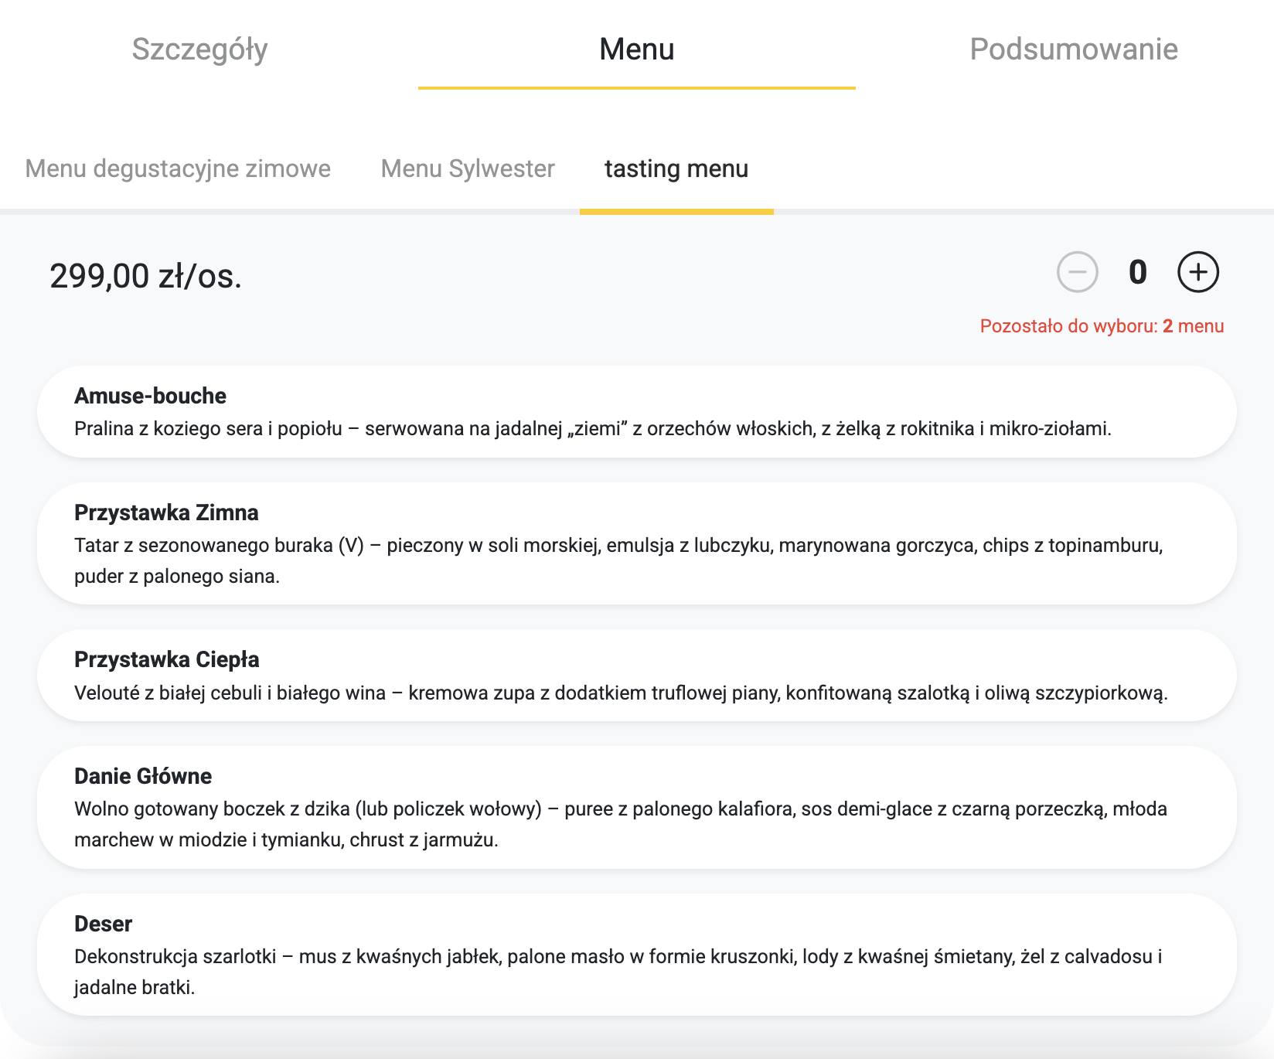Increase tasting menu quantity with plus icon
Screen dimensions: 1274x1059
pos(1197,272)
